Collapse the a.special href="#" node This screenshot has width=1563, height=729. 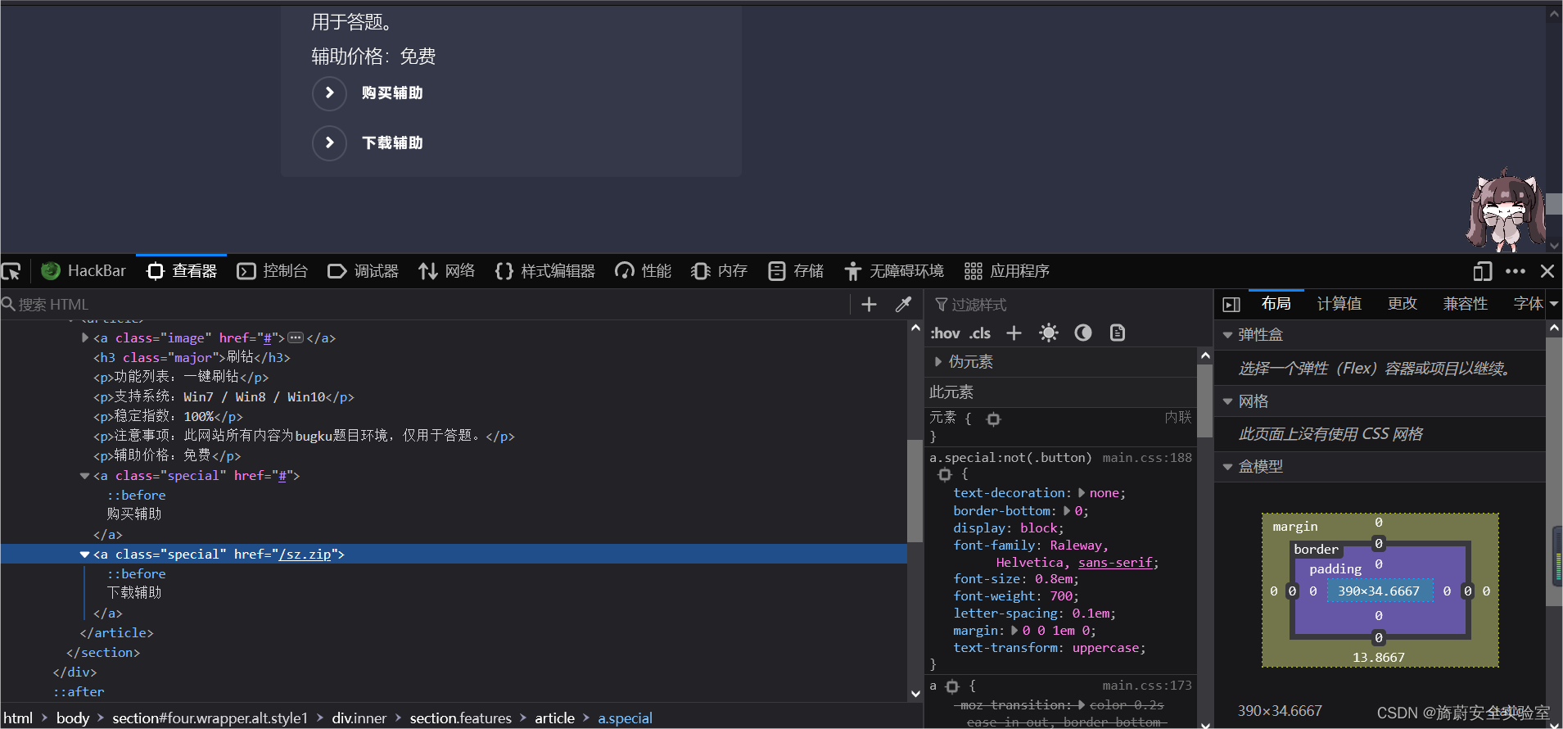coord(84,476)
